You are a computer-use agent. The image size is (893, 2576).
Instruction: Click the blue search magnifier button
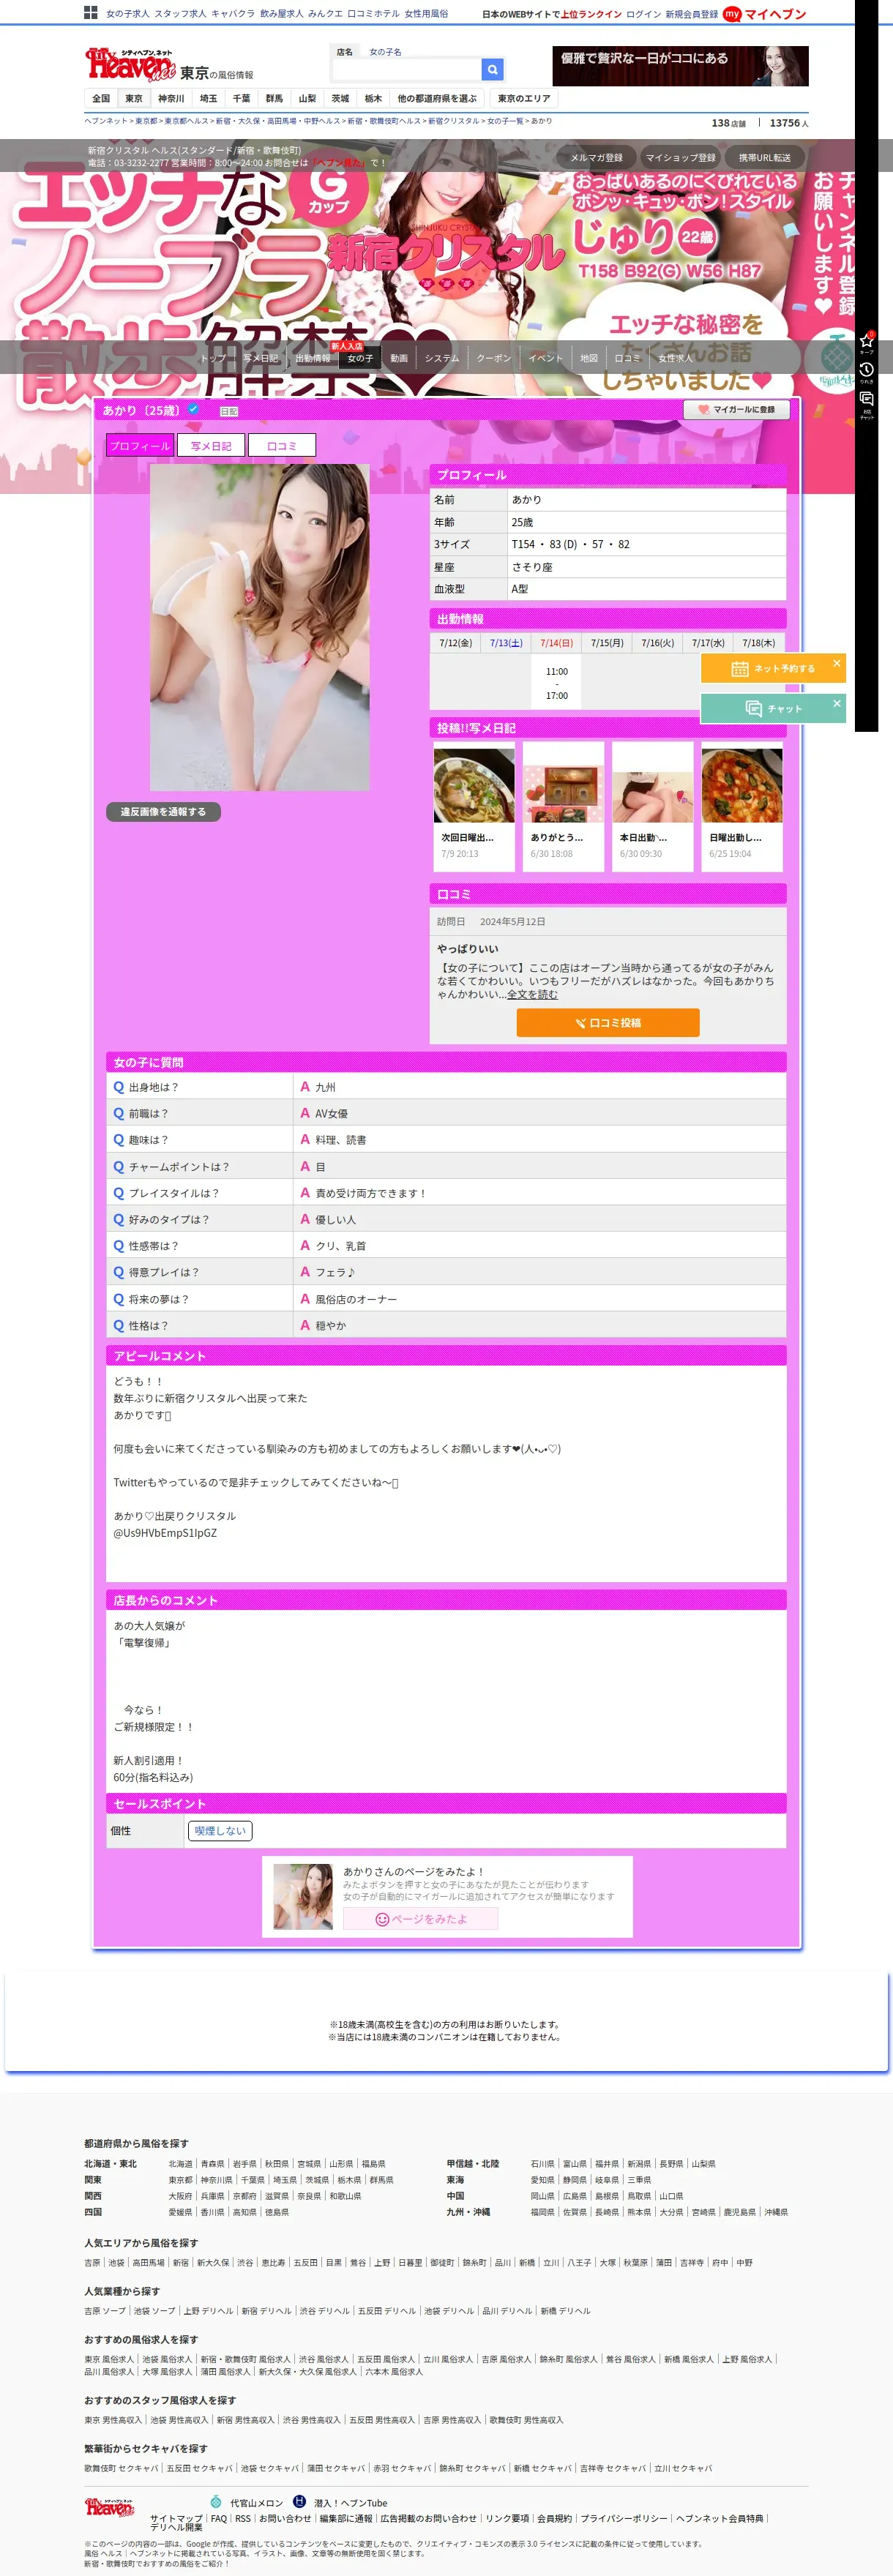pyautogui.click(x=492, y=69)
